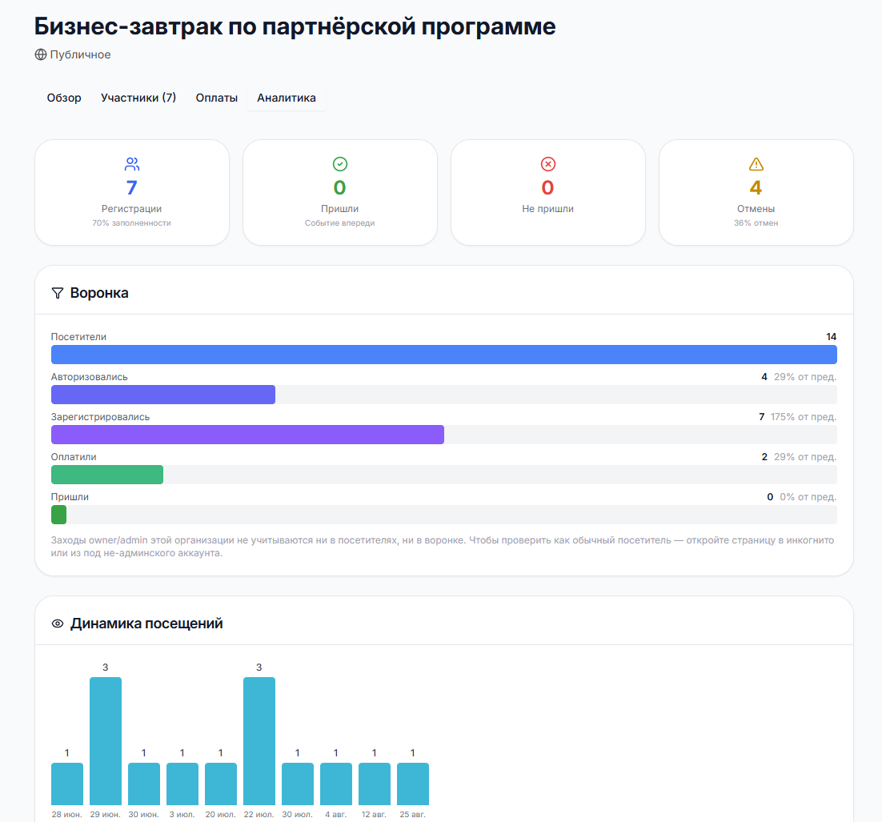Screen dimensions: 882x822
Task: Click the funnel icon beside Воронка
Action: (58, 293)
